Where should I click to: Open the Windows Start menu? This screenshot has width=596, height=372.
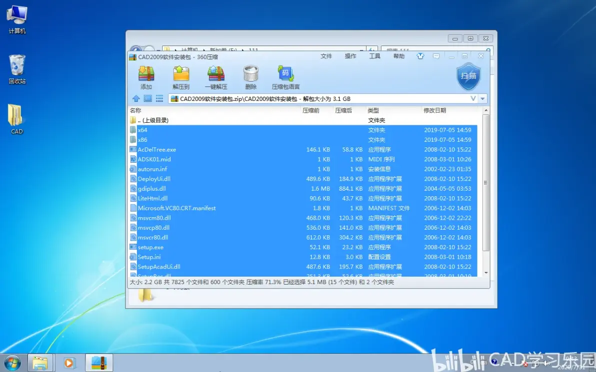click(x=12, y=363)
